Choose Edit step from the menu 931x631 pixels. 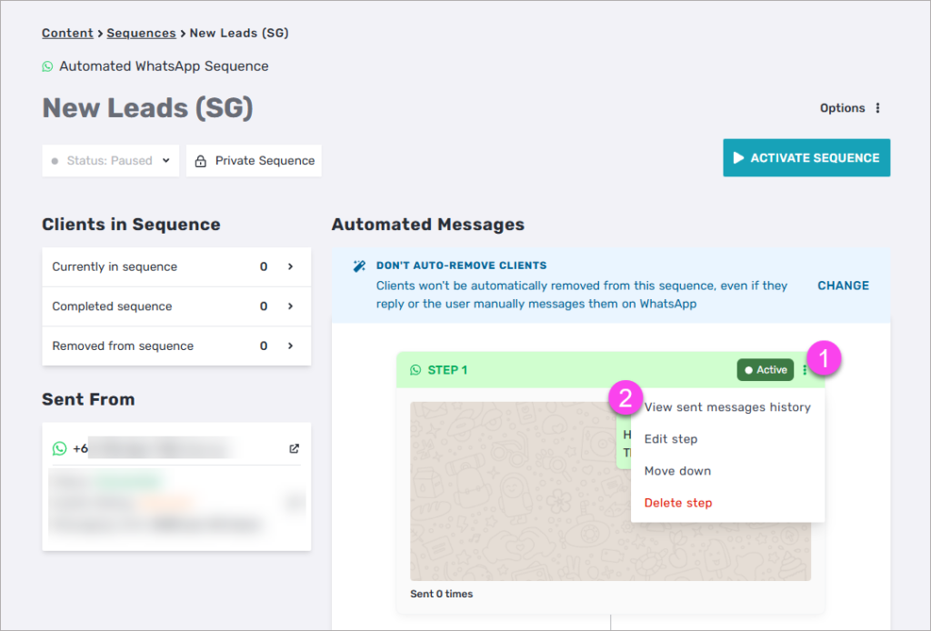671,439
